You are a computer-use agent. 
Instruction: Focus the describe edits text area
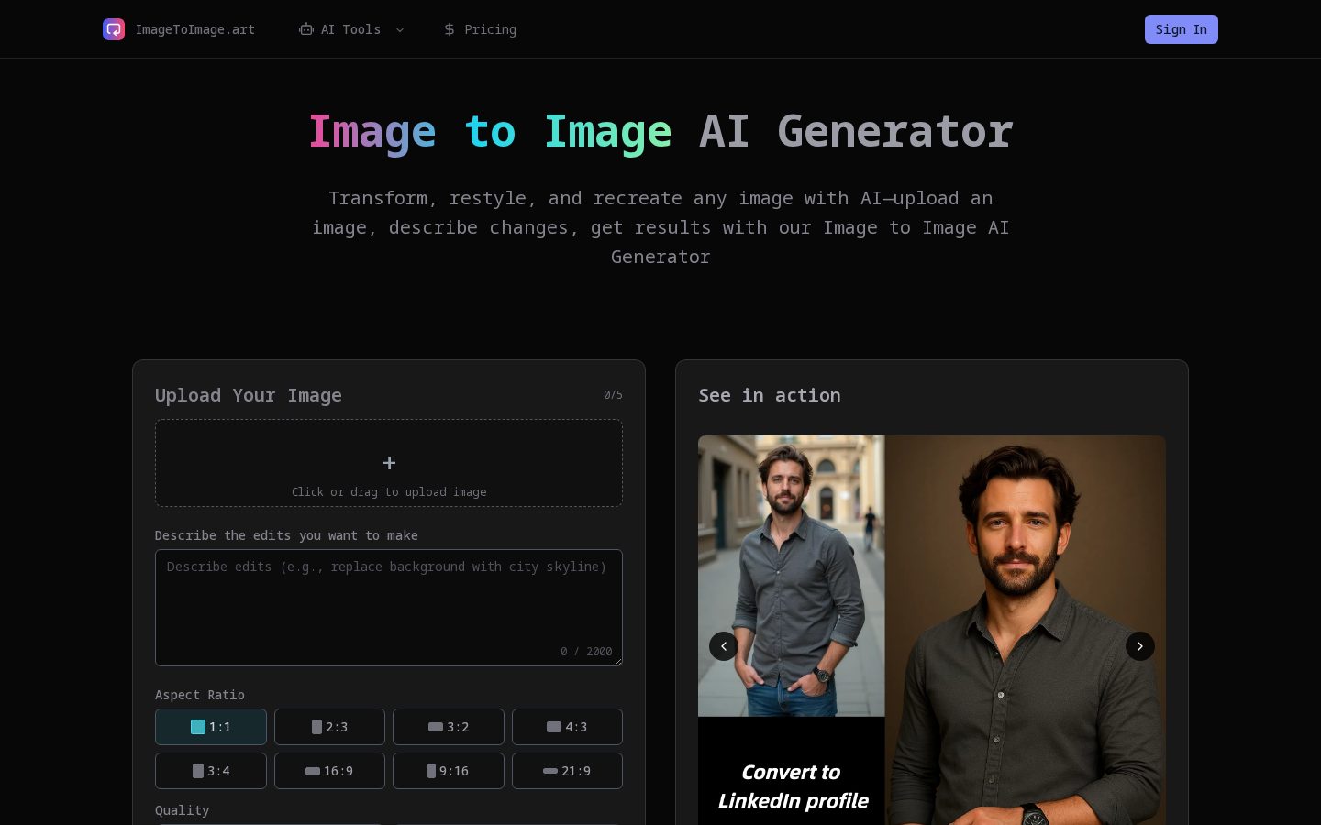pyautogui.click(x=389, y=608)
